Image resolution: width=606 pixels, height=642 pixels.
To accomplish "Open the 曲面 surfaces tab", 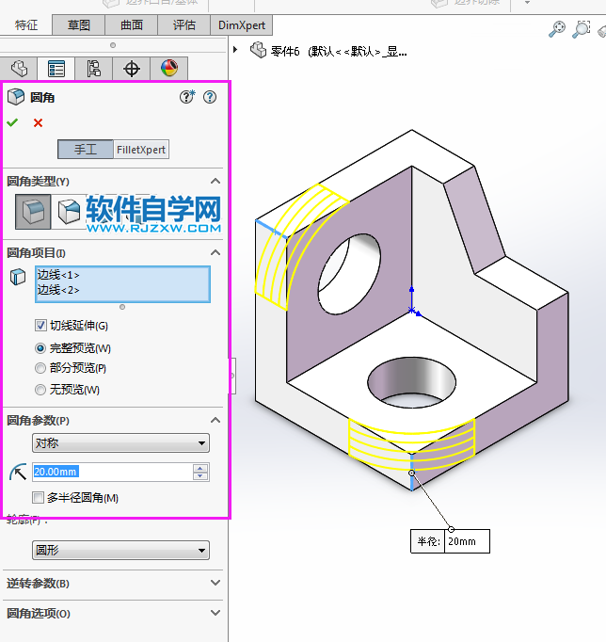I will (x=132, y=25).
